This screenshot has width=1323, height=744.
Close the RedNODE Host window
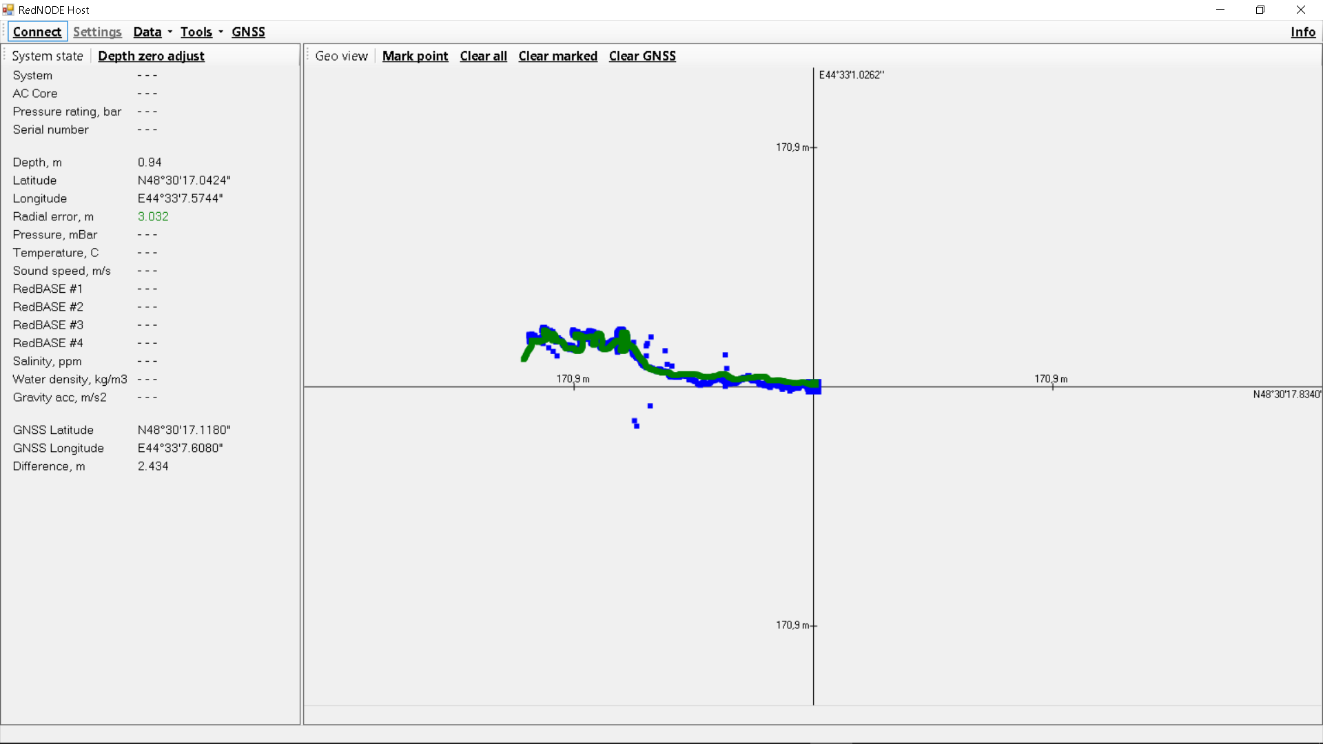pyautogui.click(x=1300, y=10)
